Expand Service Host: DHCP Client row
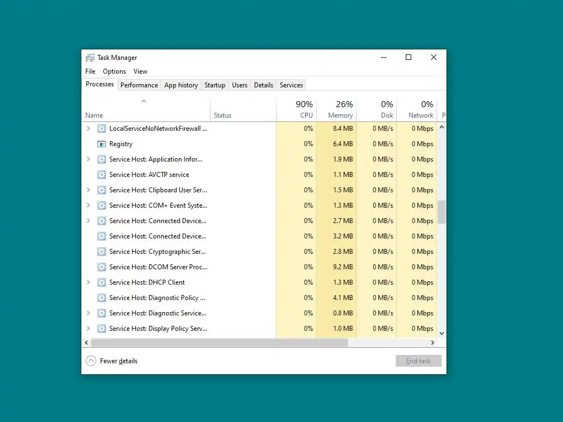563x422 pixels. 89,282
